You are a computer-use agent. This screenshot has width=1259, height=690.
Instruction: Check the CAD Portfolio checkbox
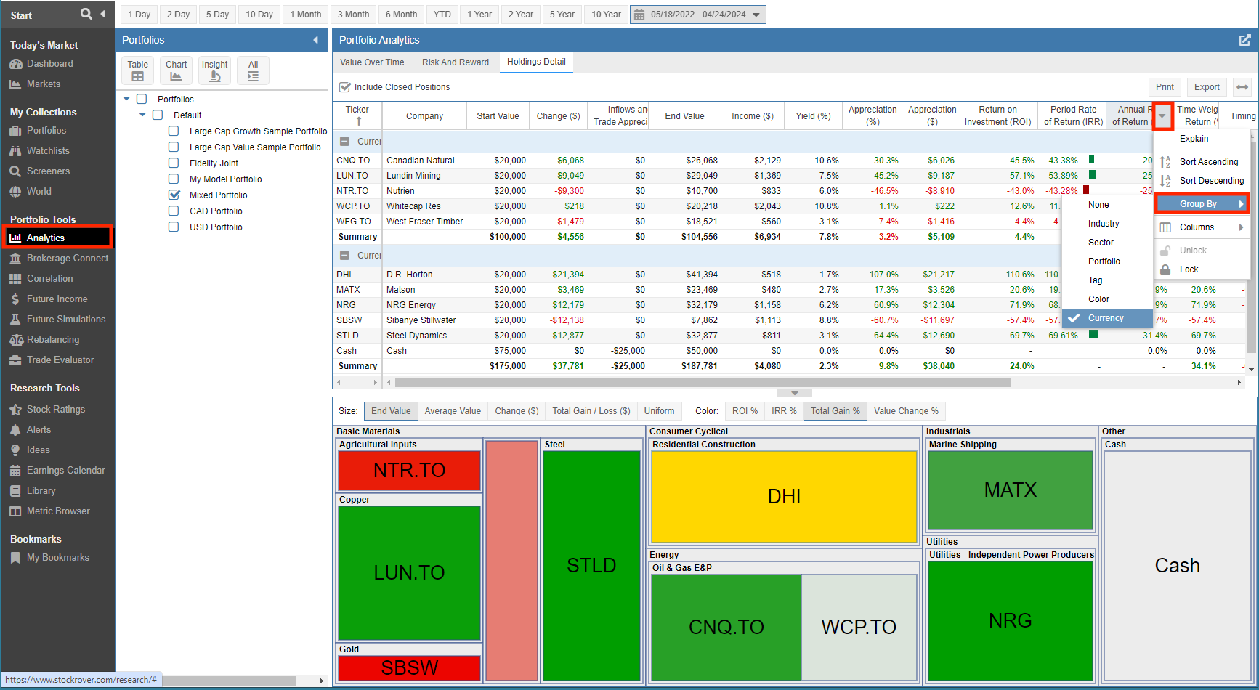[x=174, y=211]
